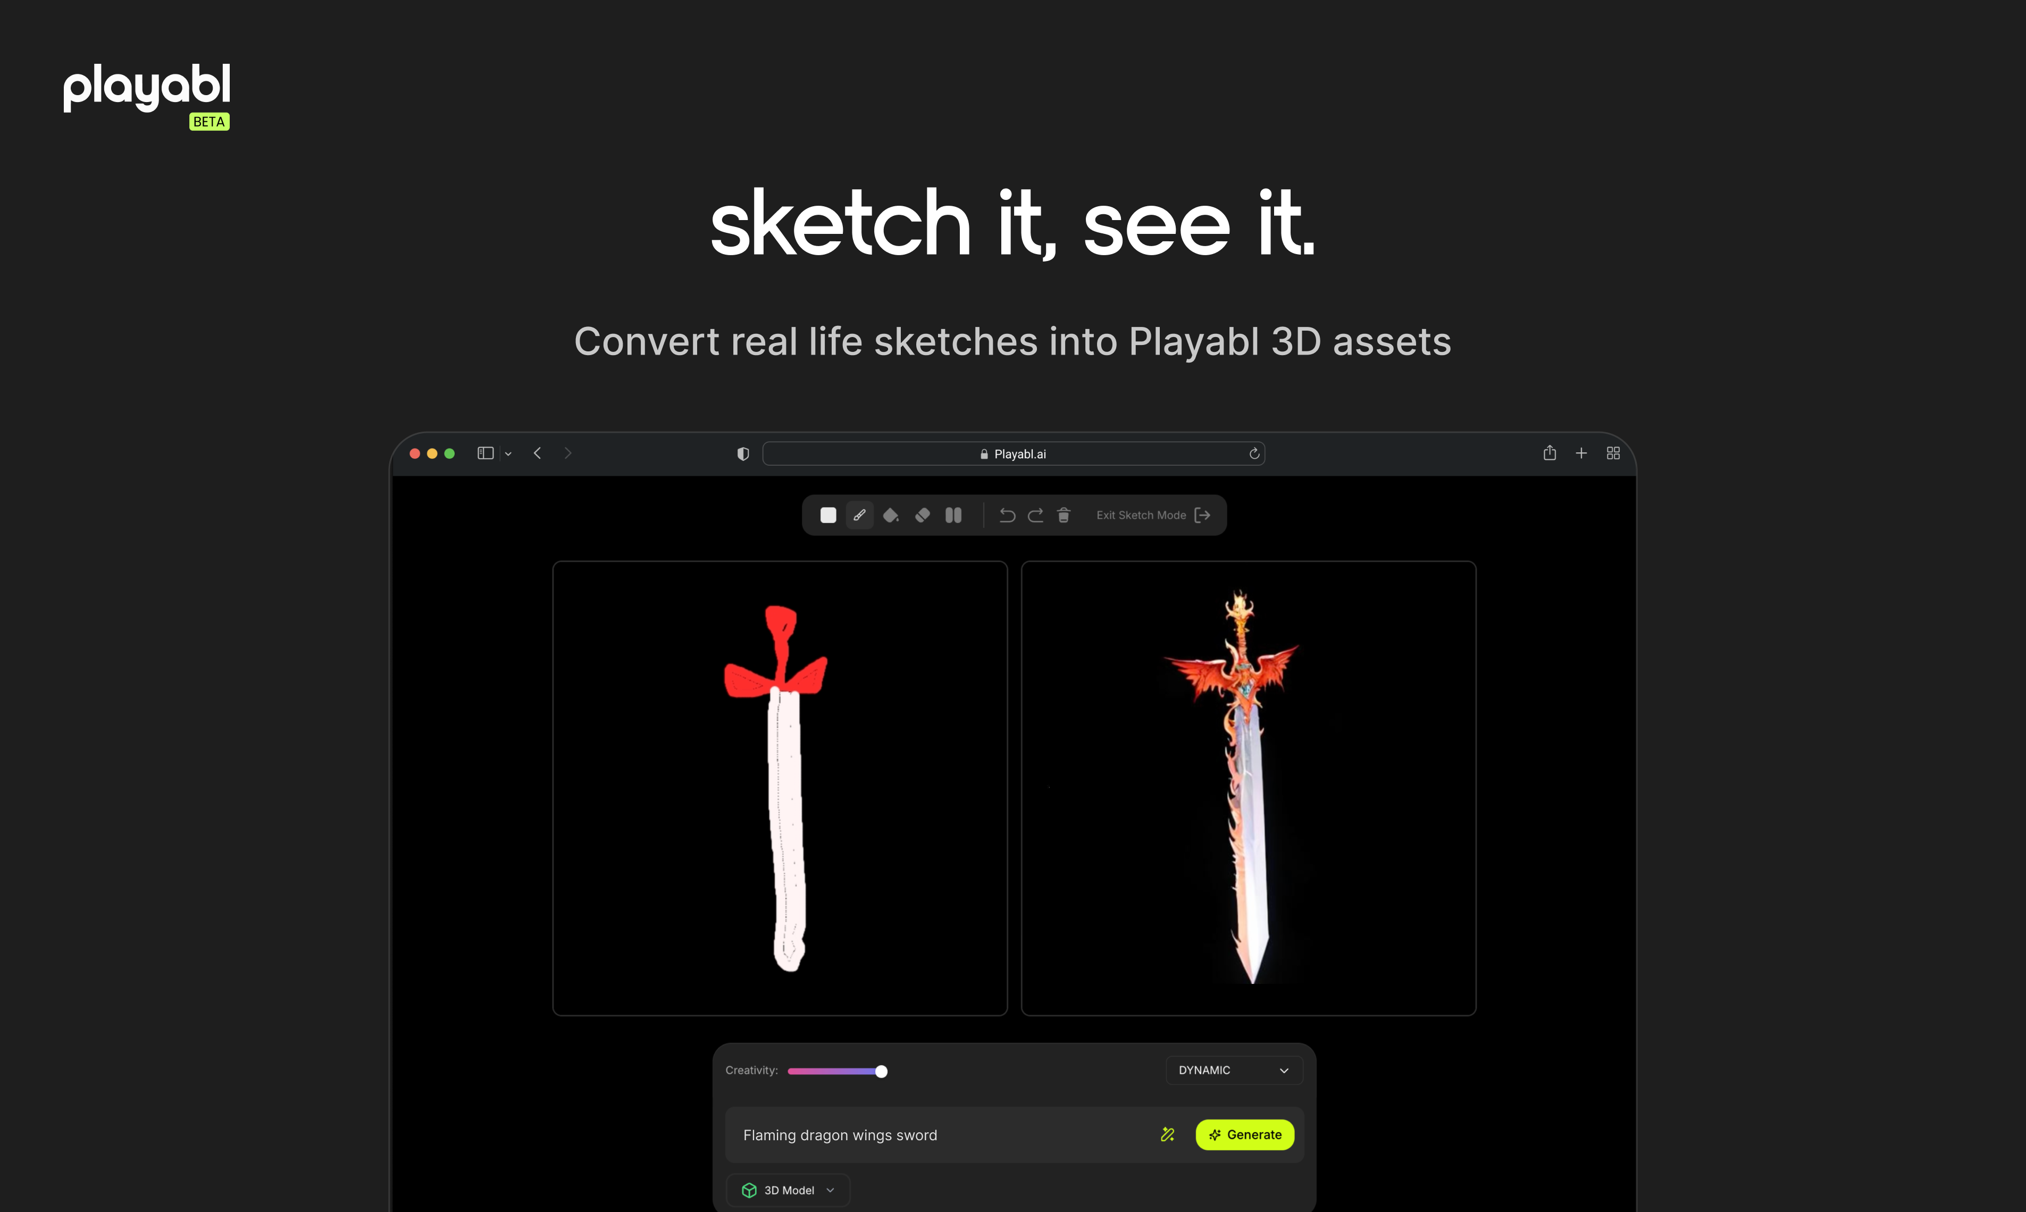The width and height of the screenshot is (2026, 1212).
Task: Expand the sidebar chevron dropdown
Action: (x=508, y=454)
